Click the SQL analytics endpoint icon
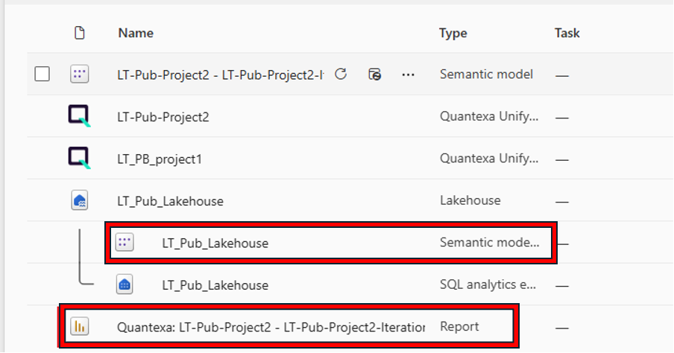This screenshot has height=353, width=674. (125, 284)
